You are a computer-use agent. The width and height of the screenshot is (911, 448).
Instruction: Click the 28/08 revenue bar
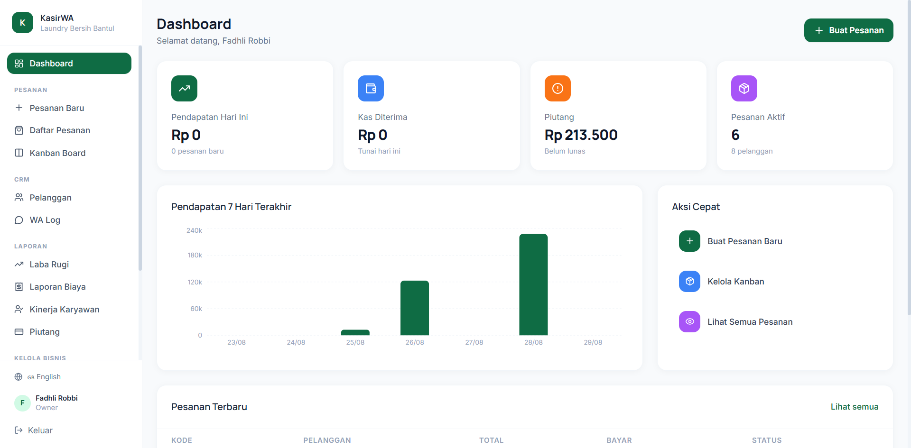(533, 284)
